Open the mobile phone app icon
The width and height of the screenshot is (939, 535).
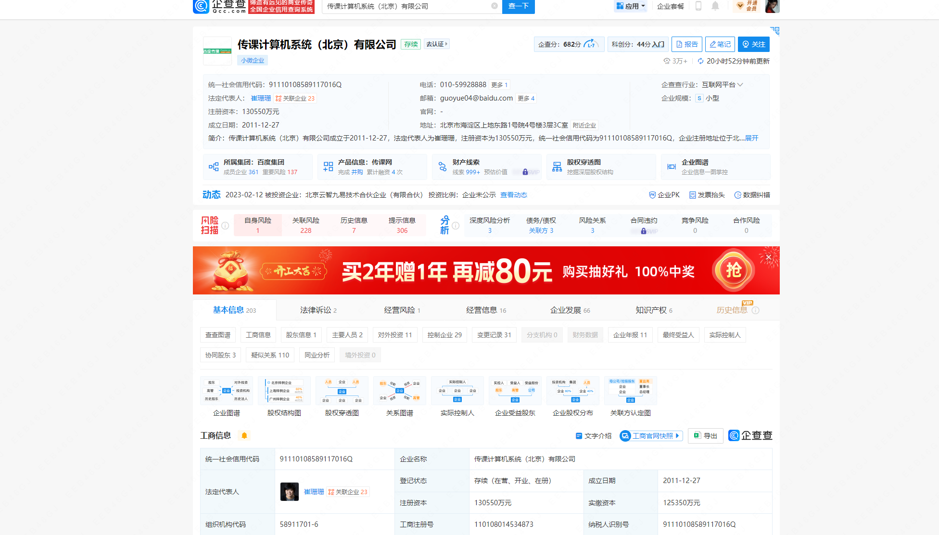[x=698, y=6]
